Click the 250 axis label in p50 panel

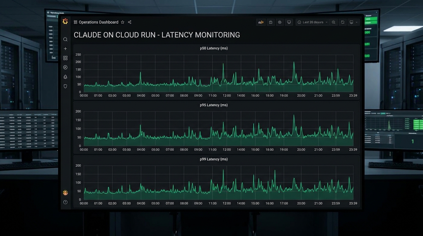point(78,55)
